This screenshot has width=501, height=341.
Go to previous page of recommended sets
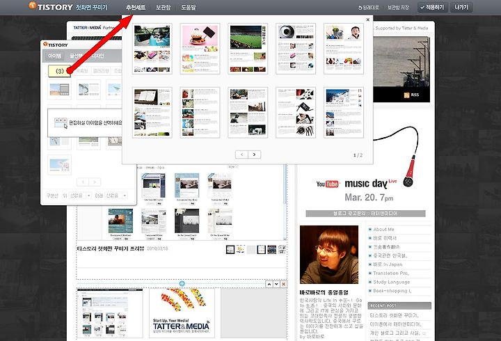click(x=242, y=154)
